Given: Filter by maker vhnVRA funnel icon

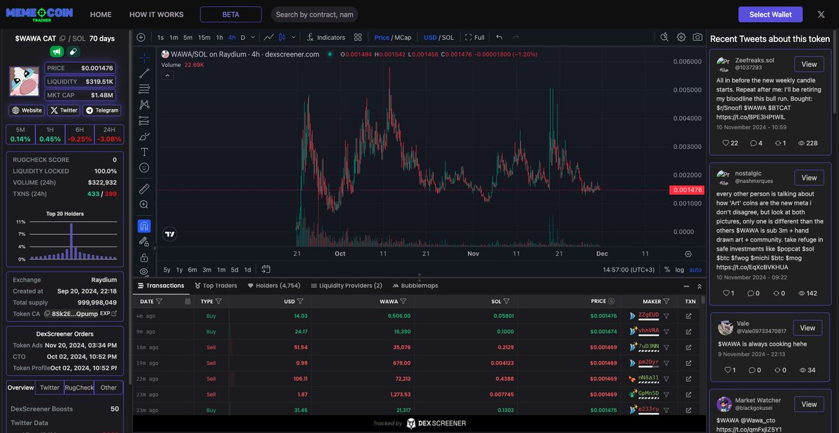Looking at the screenshot, I should (x=666, y=331).
